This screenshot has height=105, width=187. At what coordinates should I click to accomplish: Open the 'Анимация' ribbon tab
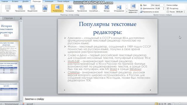(x=49, y=1)
